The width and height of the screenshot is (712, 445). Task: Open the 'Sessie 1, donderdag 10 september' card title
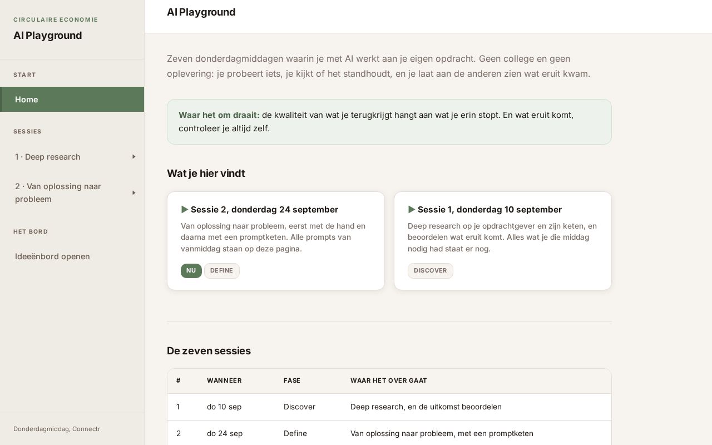[x=489, y=210]
